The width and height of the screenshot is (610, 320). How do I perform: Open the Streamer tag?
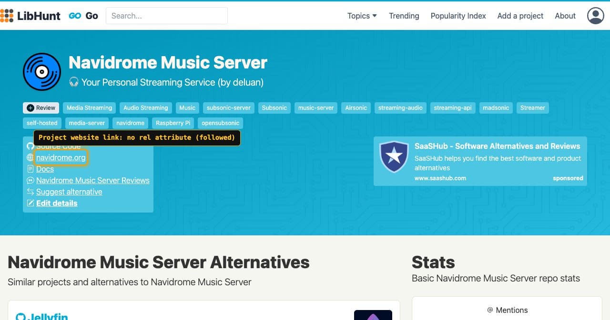(533, 108)
